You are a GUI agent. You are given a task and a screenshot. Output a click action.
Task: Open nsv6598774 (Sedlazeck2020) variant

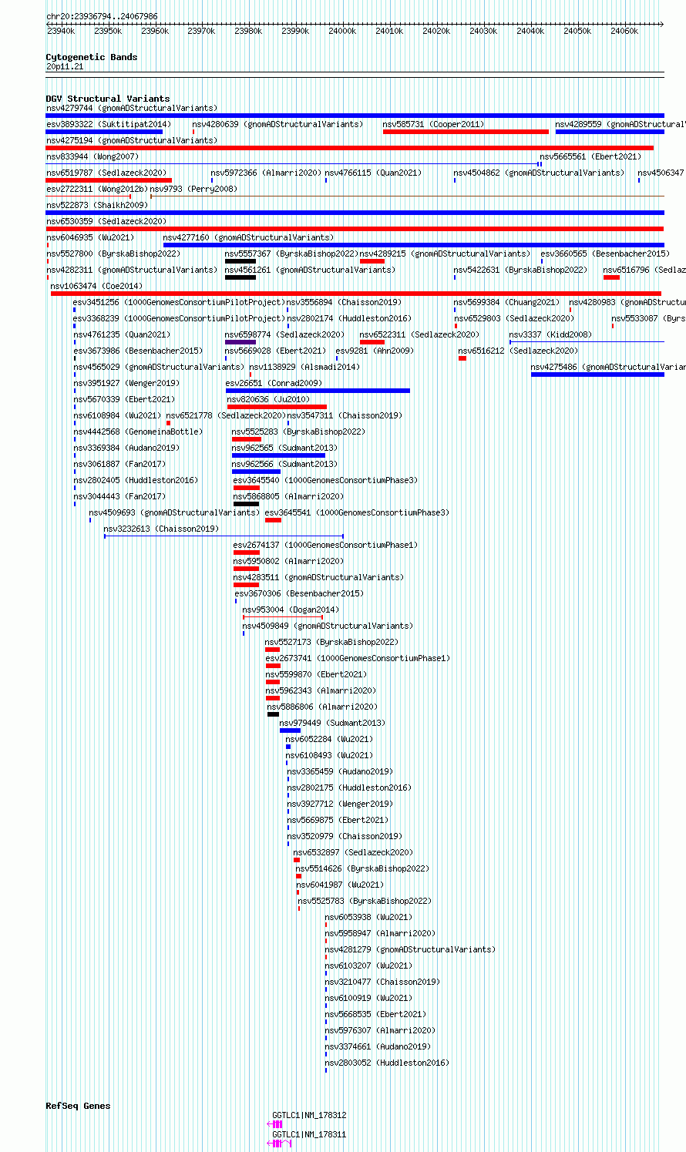(284, 334)
